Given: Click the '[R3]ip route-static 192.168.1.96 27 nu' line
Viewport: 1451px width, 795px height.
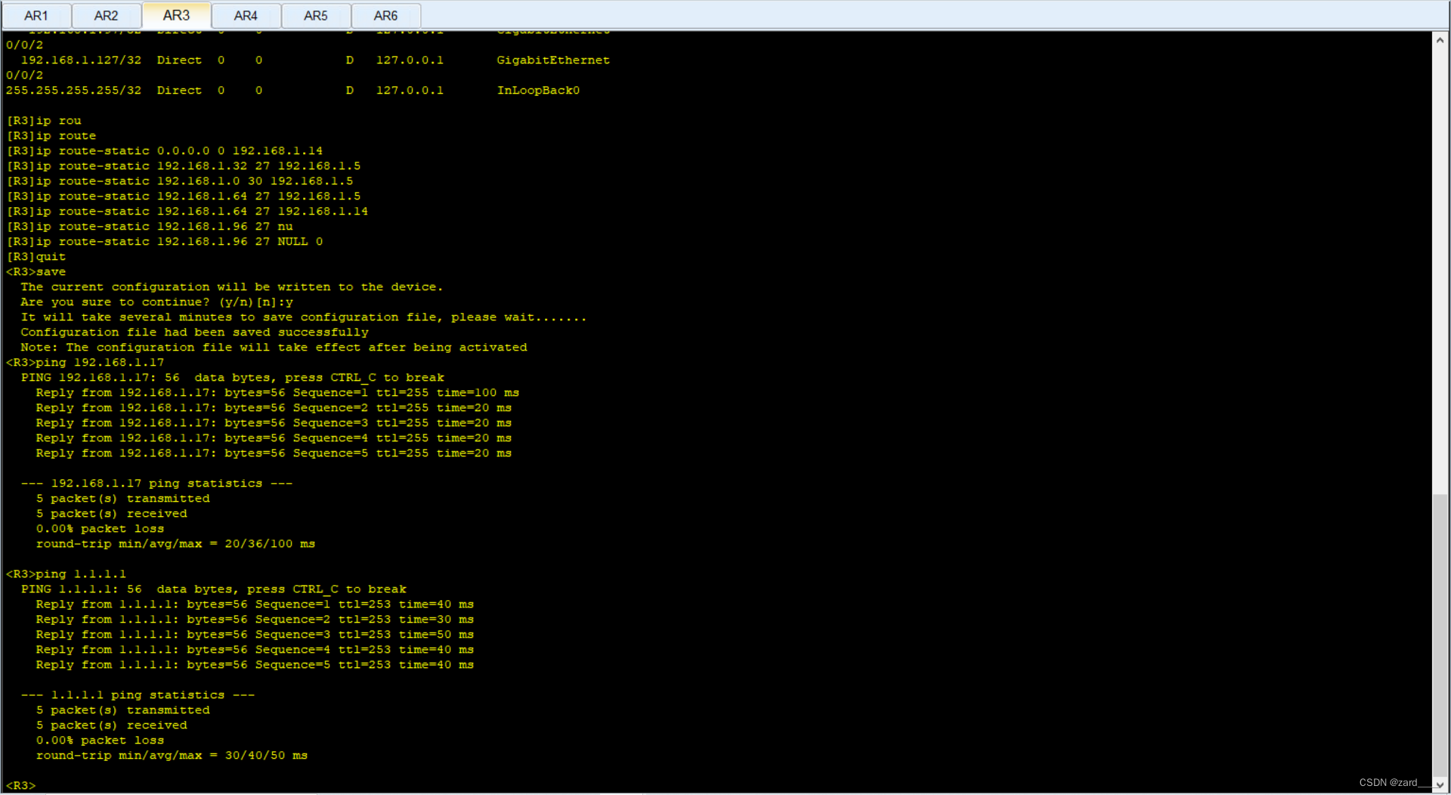Looking at the screenshot, I should click(x=150, y=226).
